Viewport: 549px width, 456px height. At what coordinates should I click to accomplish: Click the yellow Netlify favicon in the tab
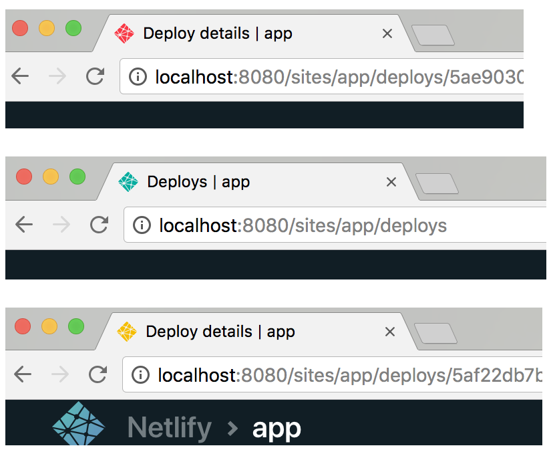127,332
